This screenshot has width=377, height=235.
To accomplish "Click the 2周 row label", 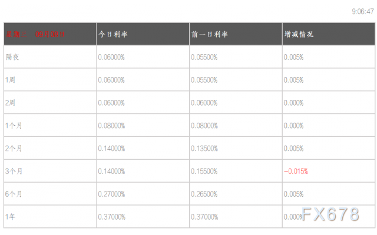I will tap(11, 103).
